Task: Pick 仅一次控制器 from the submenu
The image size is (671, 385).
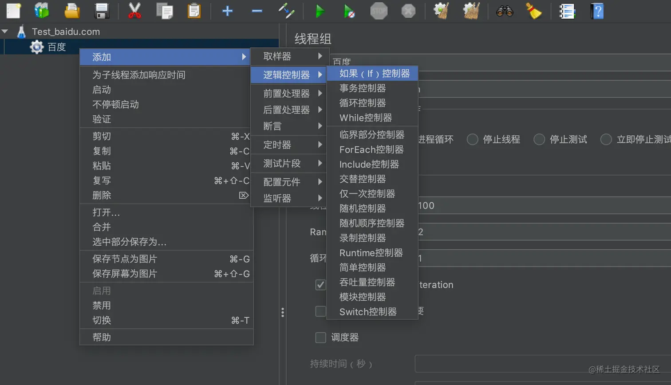Action: (372, 194)
